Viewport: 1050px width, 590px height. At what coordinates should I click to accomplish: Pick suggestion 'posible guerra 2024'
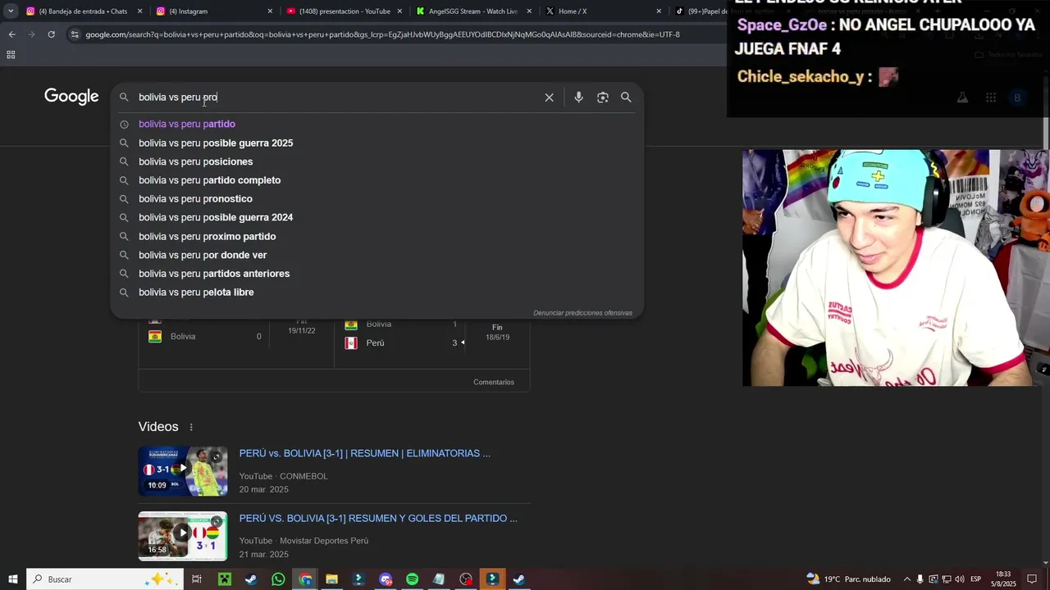(x=377, y=218)
